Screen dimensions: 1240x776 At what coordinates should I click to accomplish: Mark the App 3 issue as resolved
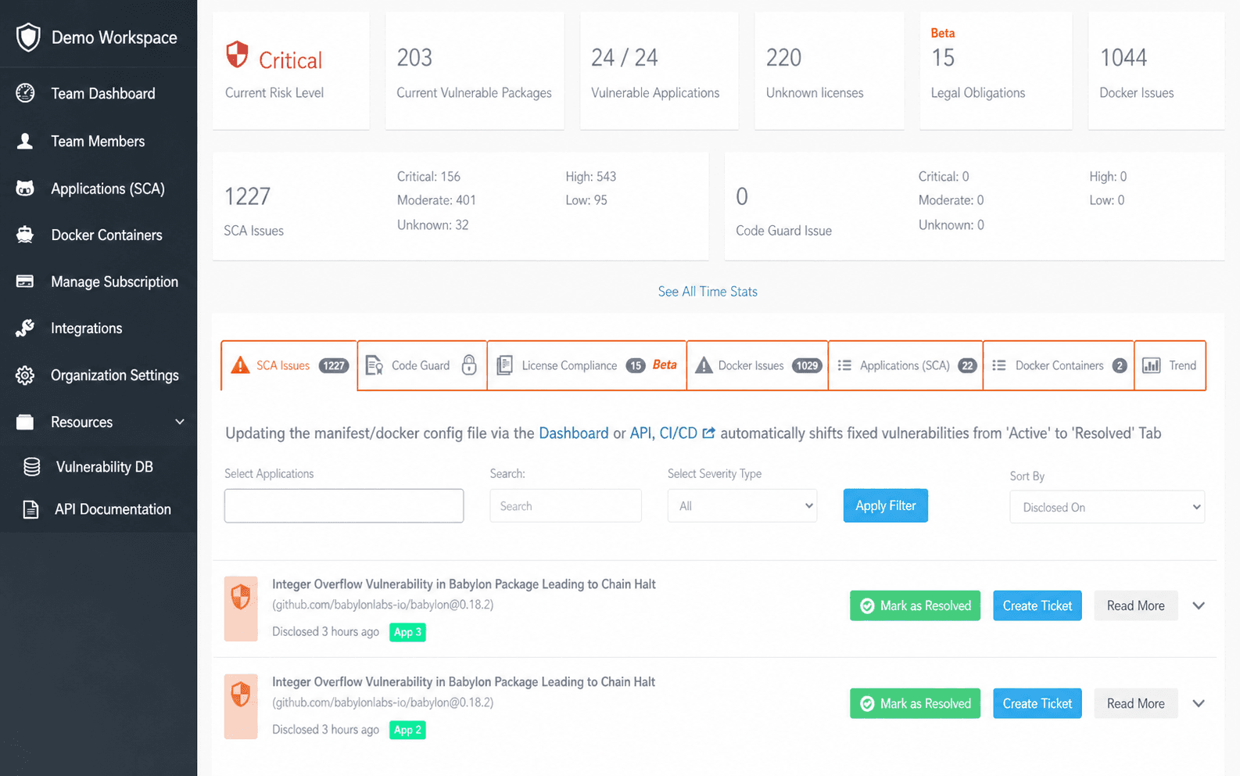pyautogui.click(x=915, y=605)
